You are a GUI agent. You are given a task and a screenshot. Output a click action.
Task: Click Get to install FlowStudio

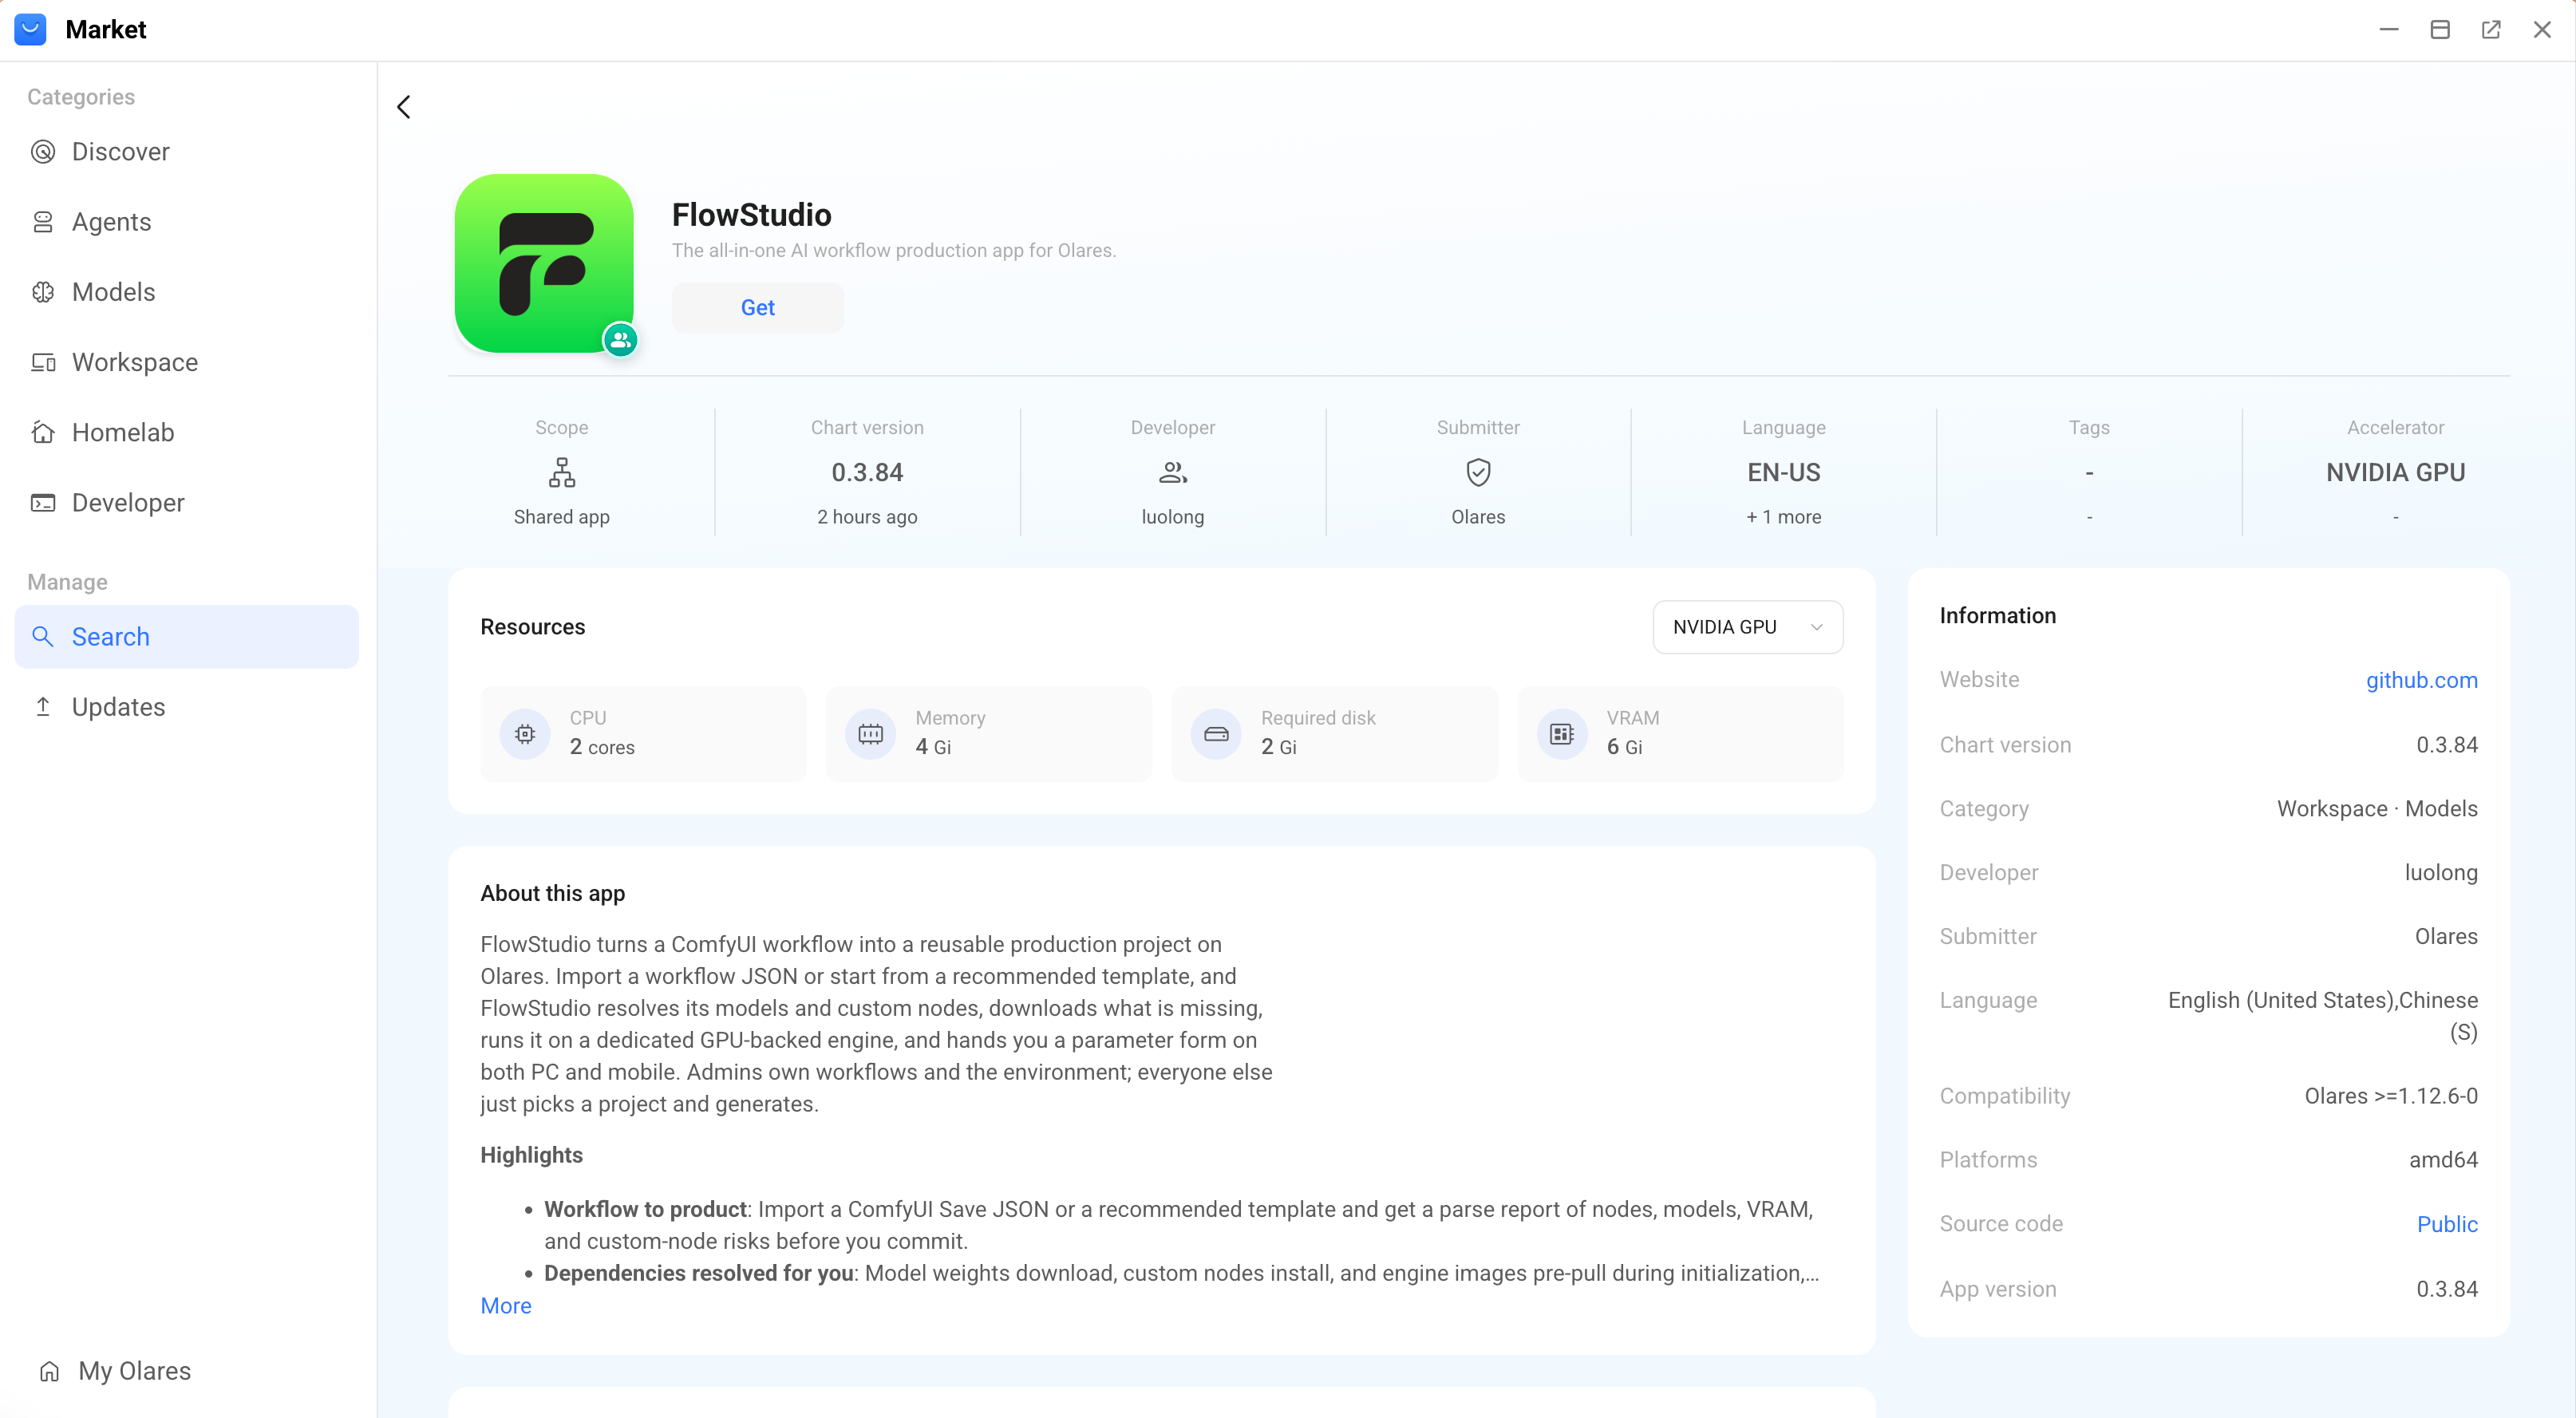coord(758,308)
